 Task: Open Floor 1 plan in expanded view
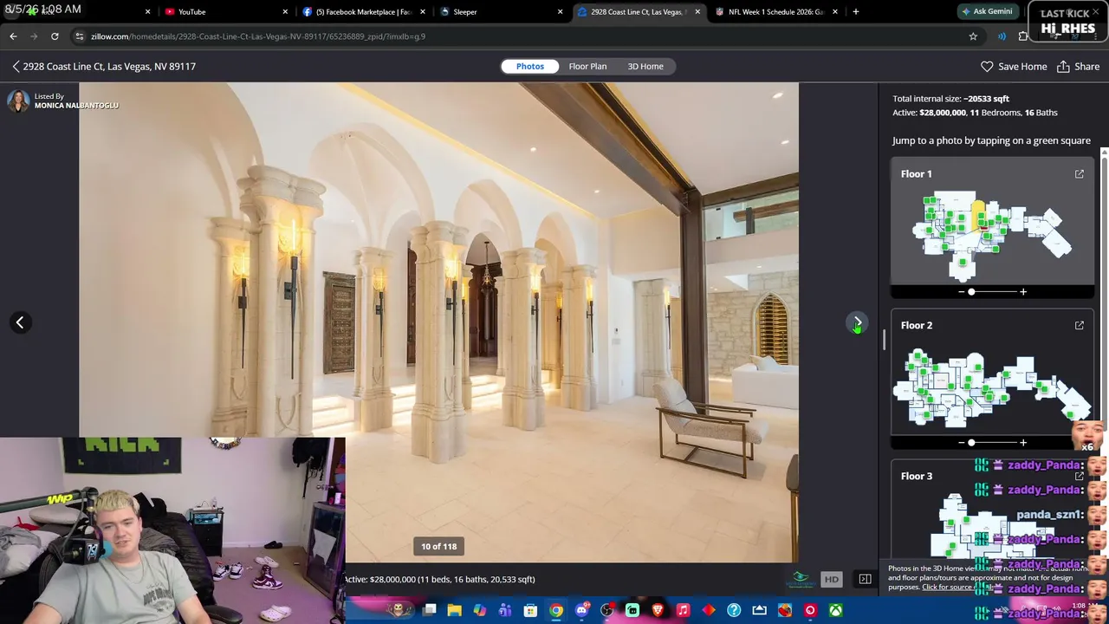1080,174
